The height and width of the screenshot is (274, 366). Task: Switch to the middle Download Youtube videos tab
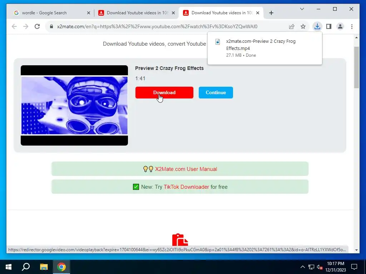[x=136, y=13]
